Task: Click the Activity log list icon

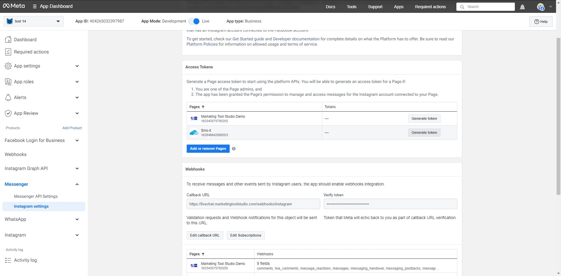Action: [8, 260]
